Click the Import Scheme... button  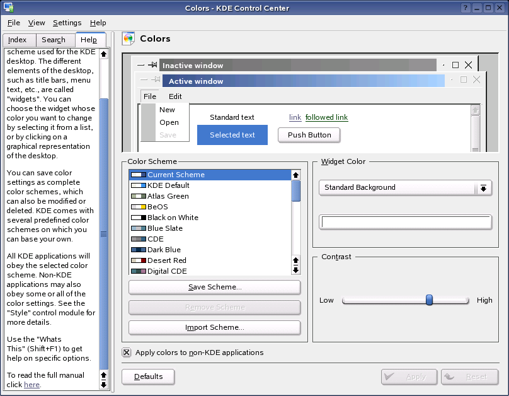(215, 327)
